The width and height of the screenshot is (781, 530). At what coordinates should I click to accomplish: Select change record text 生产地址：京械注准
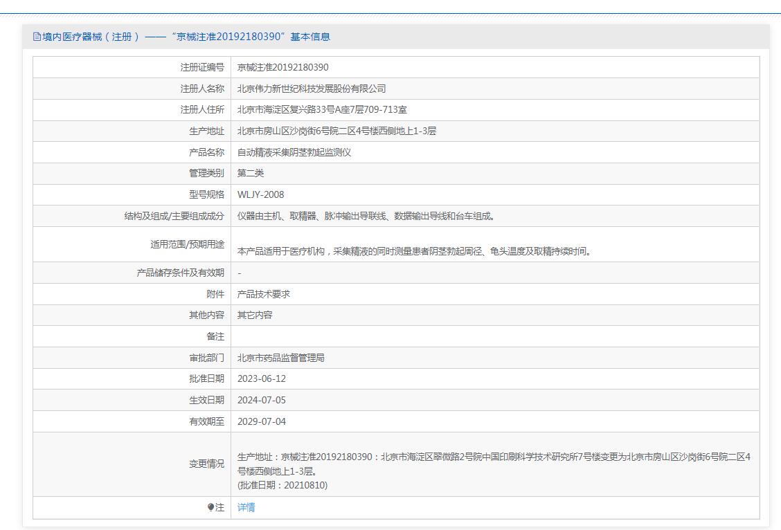point(276,457)
